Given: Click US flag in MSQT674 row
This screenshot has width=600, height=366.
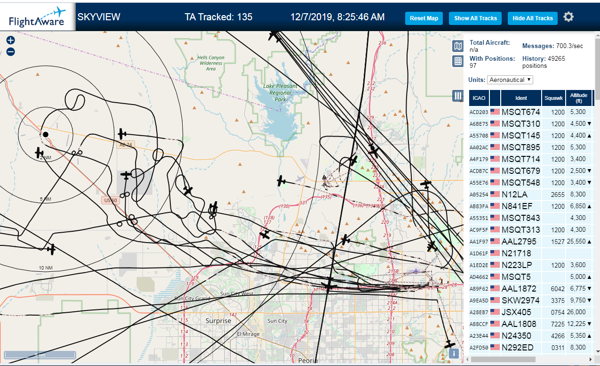Looking at the screenshot, I should tap(495, 112).
